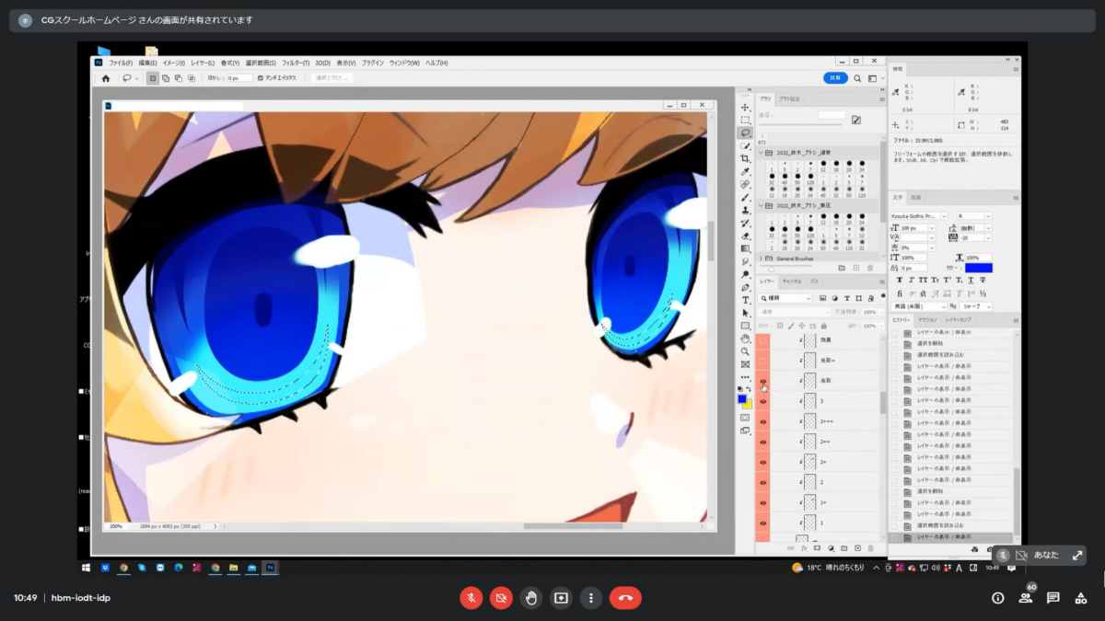Choose the Eyedropper tool
The height and width of the screenshot is (621, 1105).
click(x=745, y=171)
